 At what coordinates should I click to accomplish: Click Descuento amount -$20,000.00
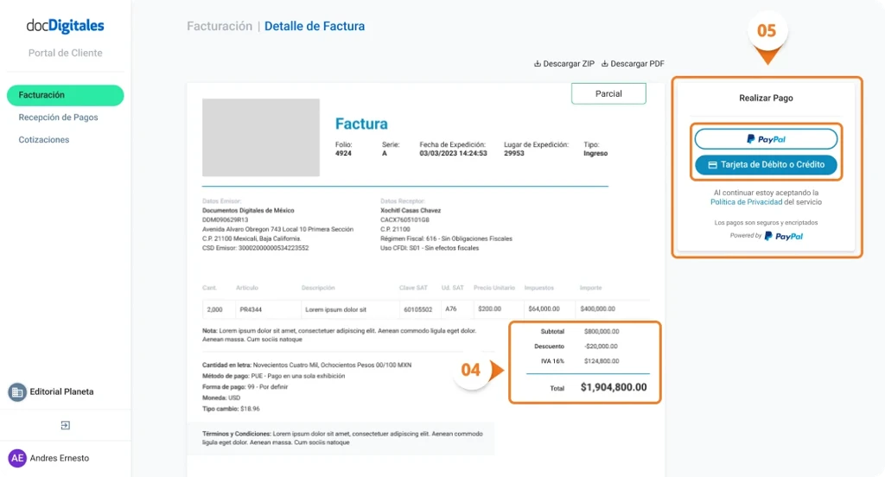click(601, 346)
